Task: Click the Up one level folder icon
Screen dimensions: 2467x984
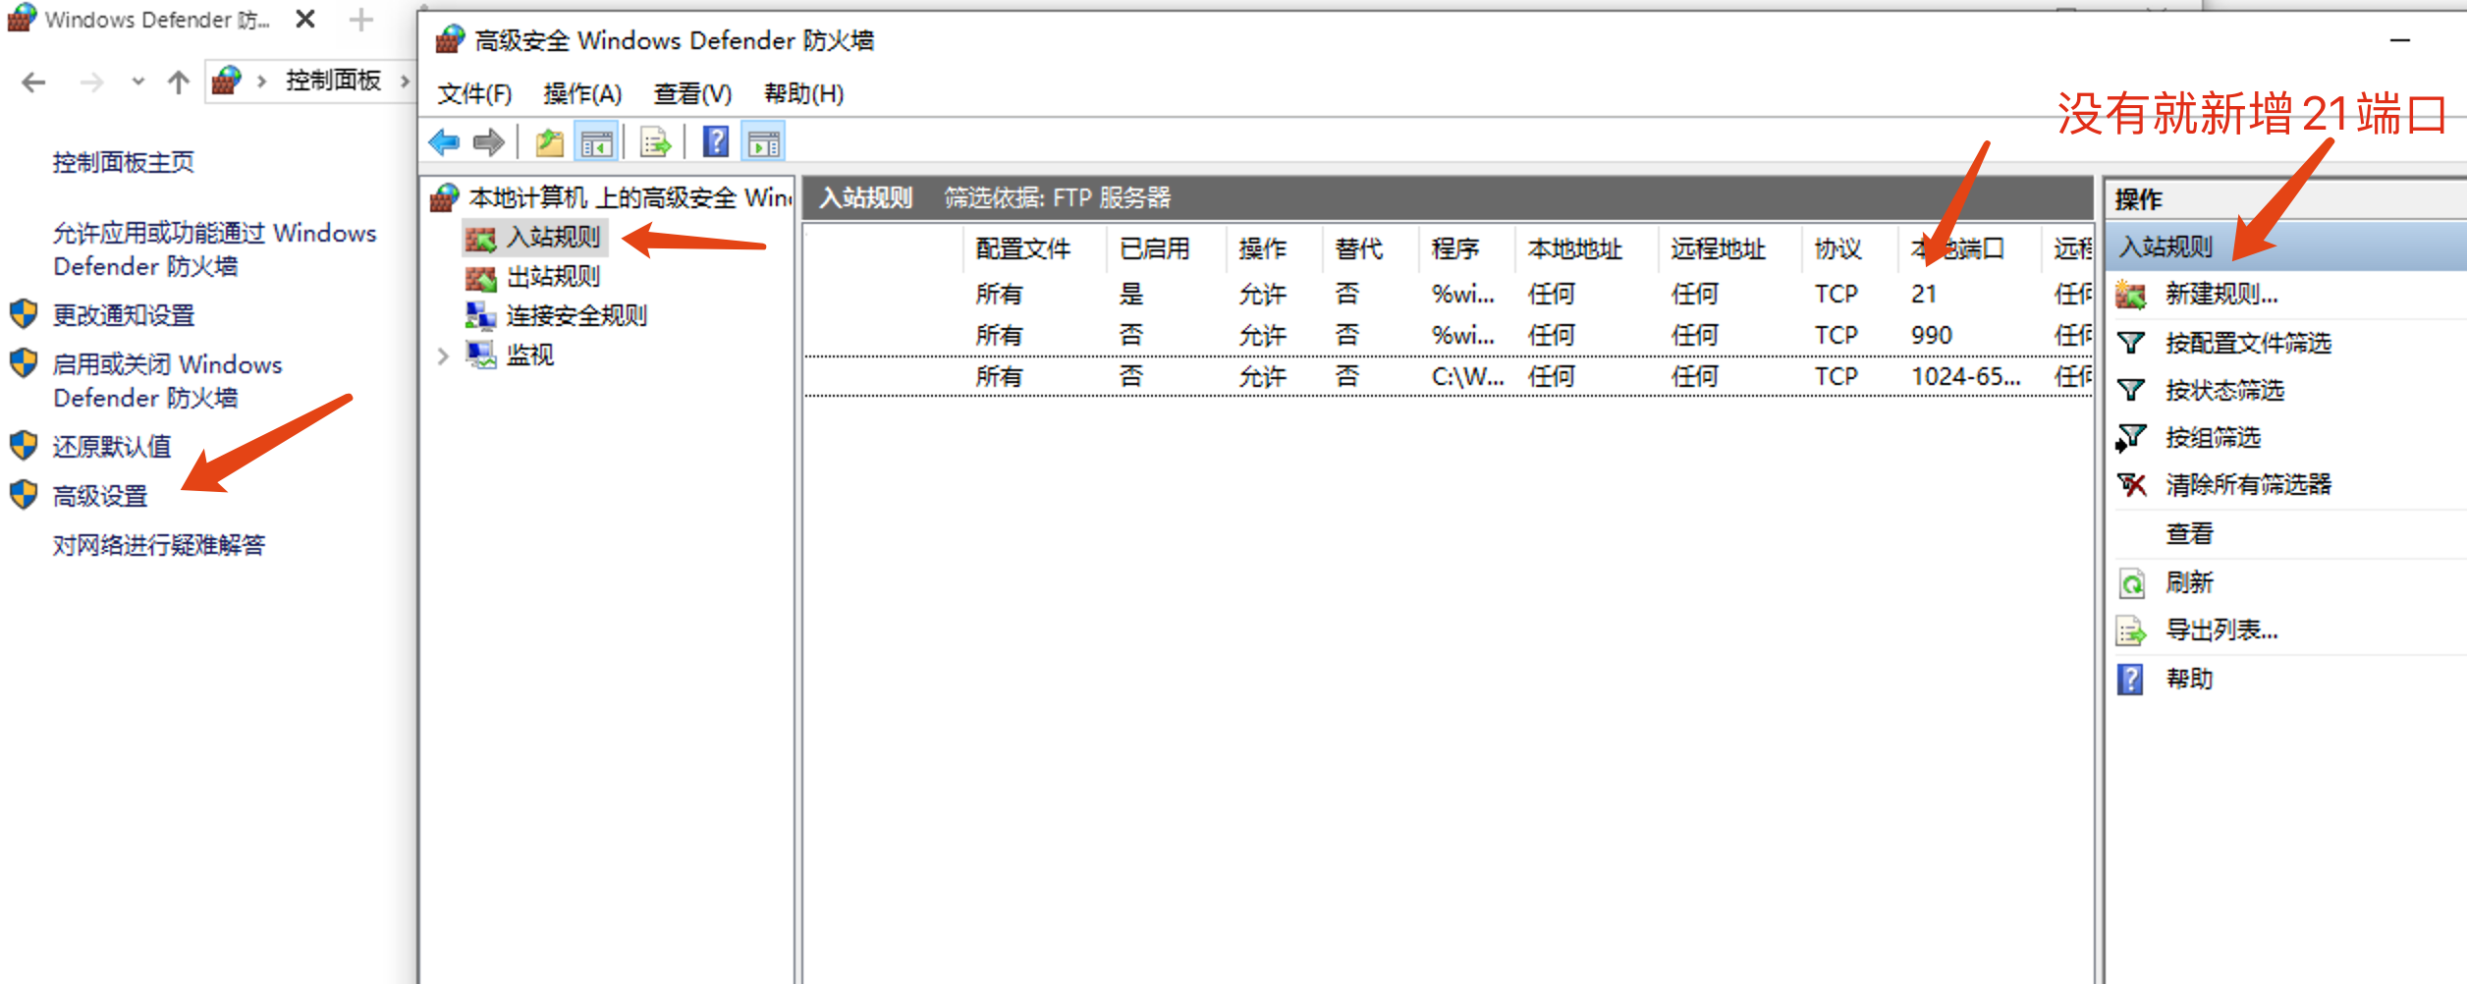Action: (x=550, y=143)
